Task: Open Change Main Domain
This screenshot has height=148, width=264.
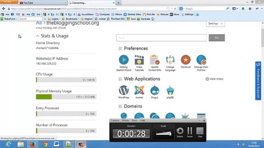Action: 201,63
